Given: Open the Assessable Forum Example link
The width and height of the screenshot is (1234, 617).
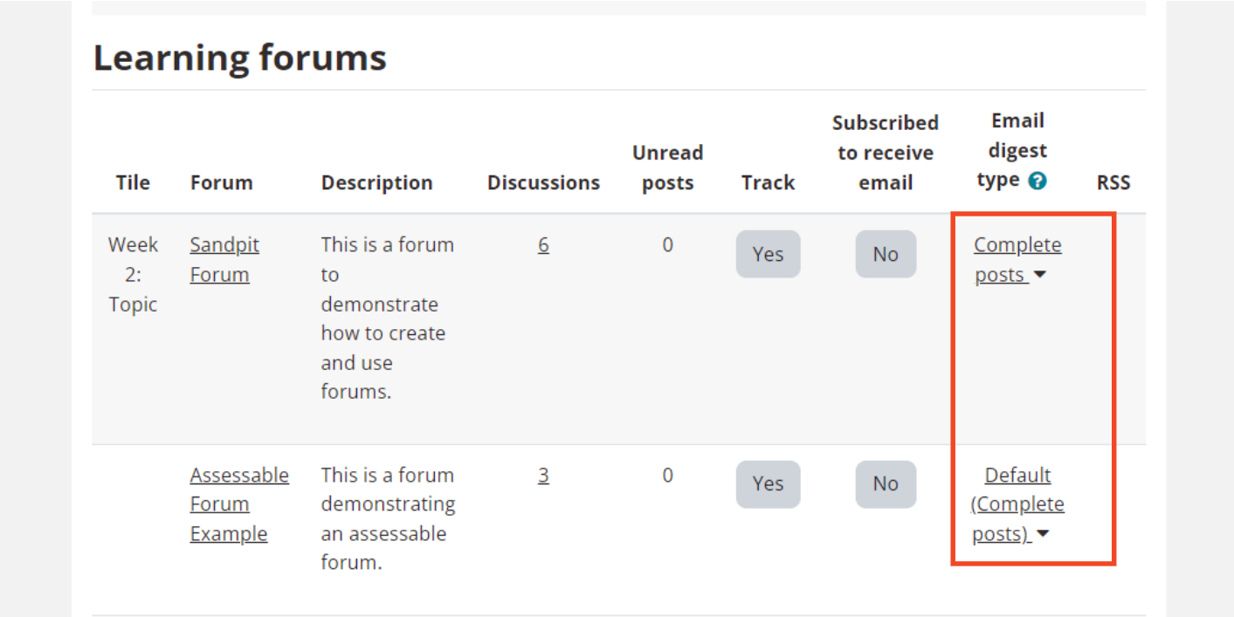Looking at the screenshot, I should pos(239,504).
